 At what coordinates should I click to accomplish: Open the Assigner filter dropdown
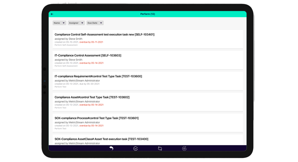tap(76, 23)
